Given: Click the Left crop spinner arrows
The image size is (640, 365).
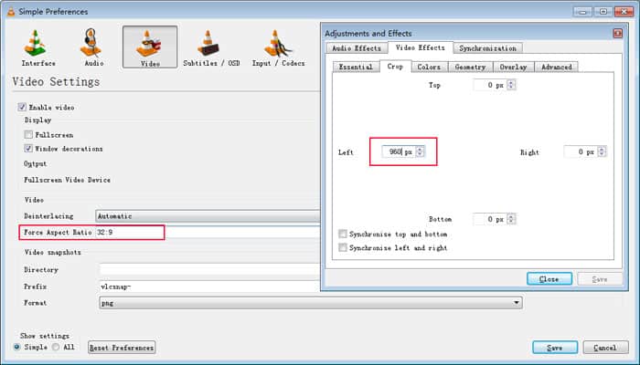Looking at the screenshot, I should (420, 151).
